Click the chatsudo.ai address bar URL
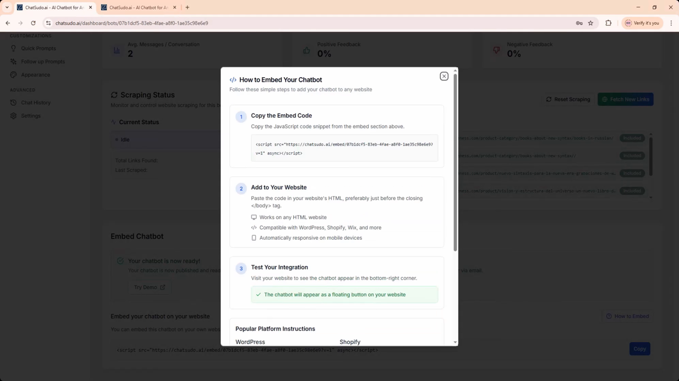 [x=132, y=23]
